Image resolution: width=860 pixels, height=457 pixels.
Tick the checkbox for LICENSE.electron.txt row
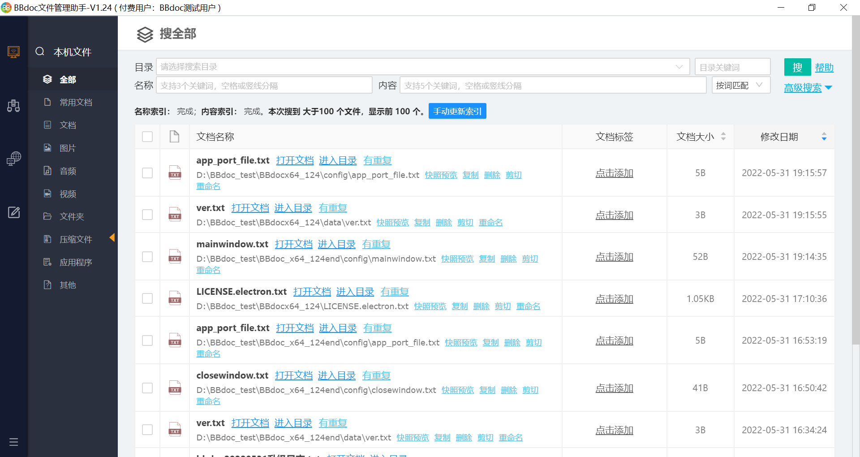pos(147,298)
